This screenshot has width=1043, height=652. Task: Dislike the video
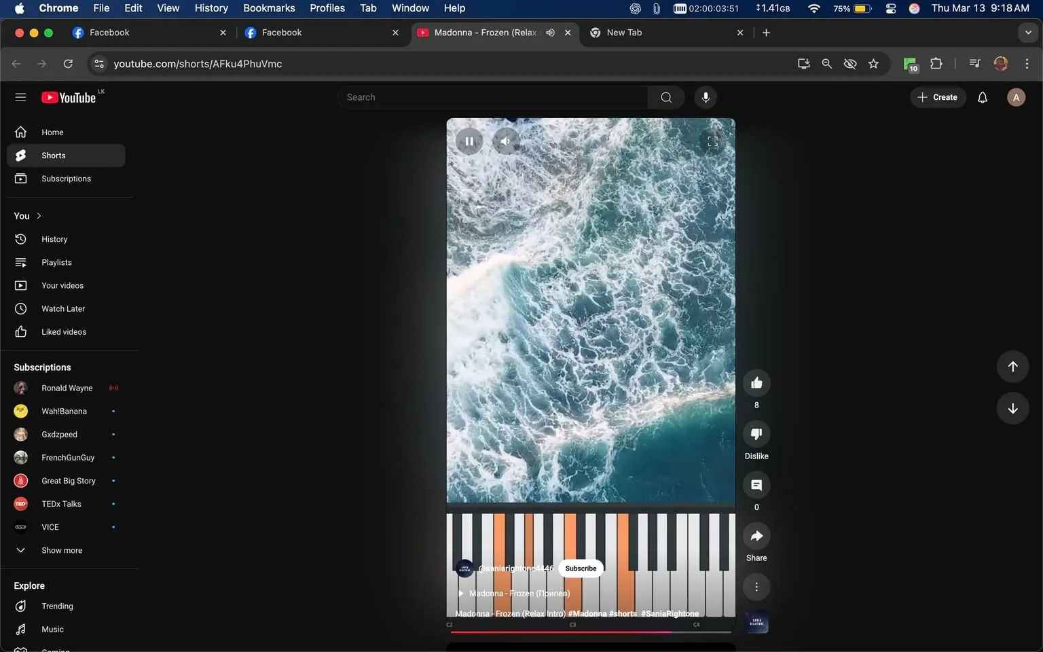coord(756,433)
